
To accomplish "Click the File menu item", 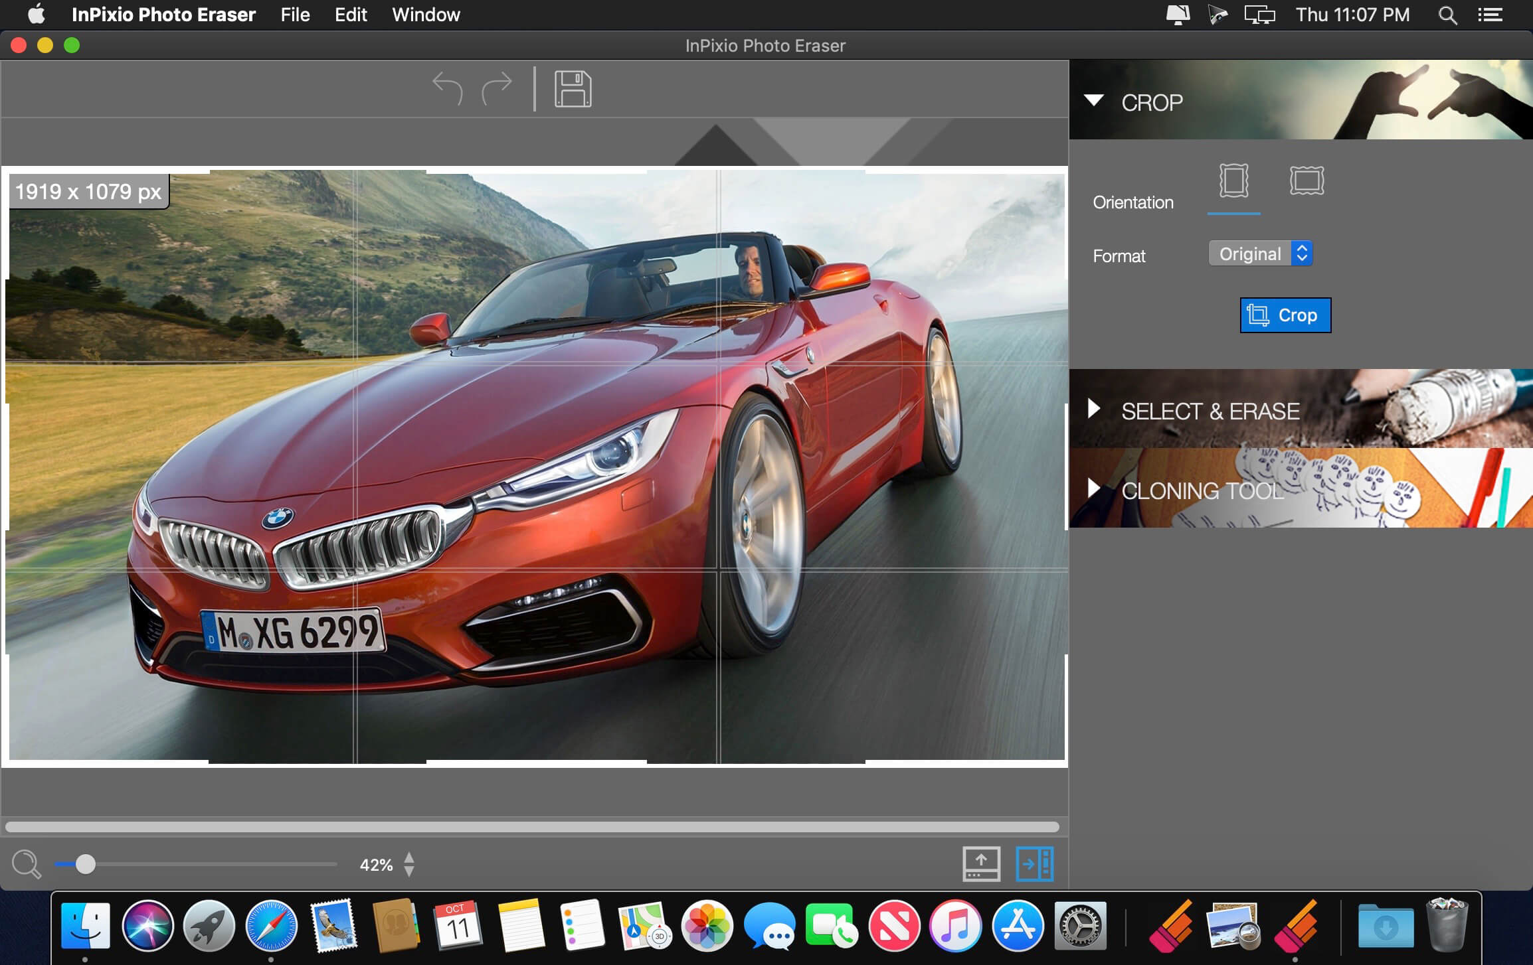I will pos(295,15).
